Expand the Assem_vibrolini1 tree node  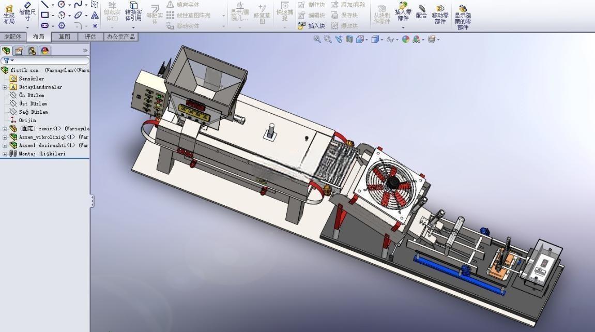tap(5, 137)
